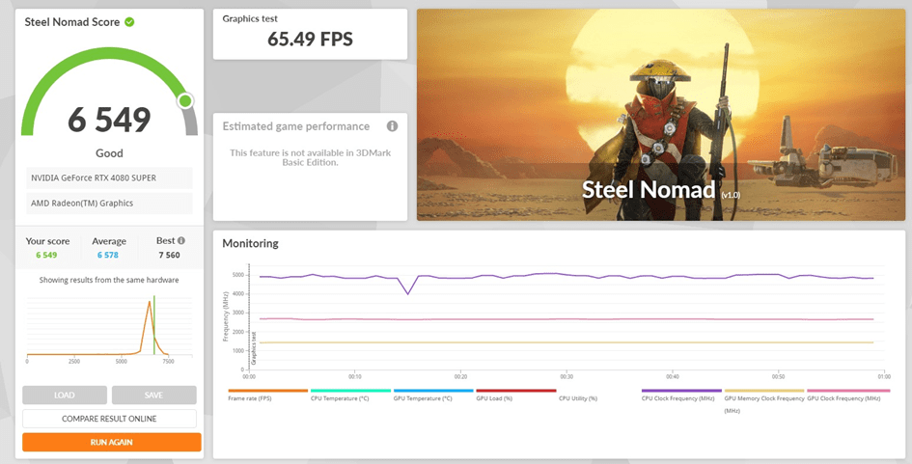Toggle the GPU Clock Frequency (MHz) legend series
912x464 pixels.
click(x=847, y=395)
